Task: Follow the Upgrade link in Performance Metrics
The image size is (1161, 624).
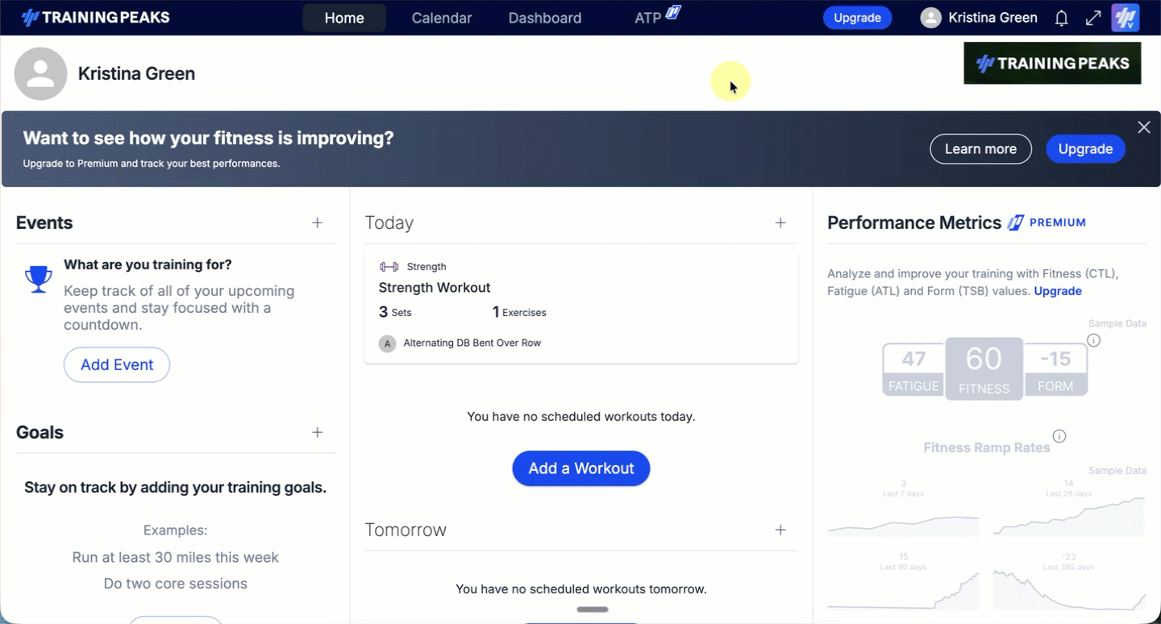Action: [x=1058, y=291]
